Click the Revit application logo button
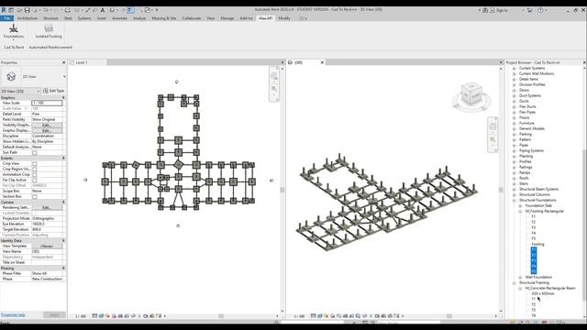587x330 pixels. (4, 10)
